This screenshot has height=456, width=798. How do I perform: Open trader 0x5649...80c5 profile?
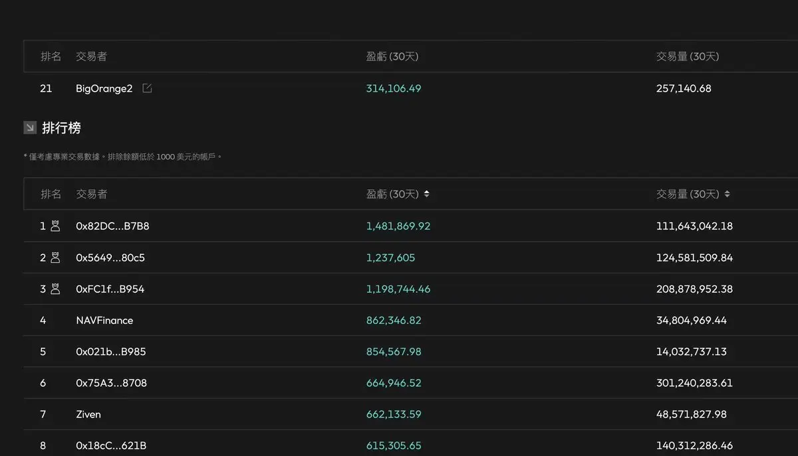[110, 258]
